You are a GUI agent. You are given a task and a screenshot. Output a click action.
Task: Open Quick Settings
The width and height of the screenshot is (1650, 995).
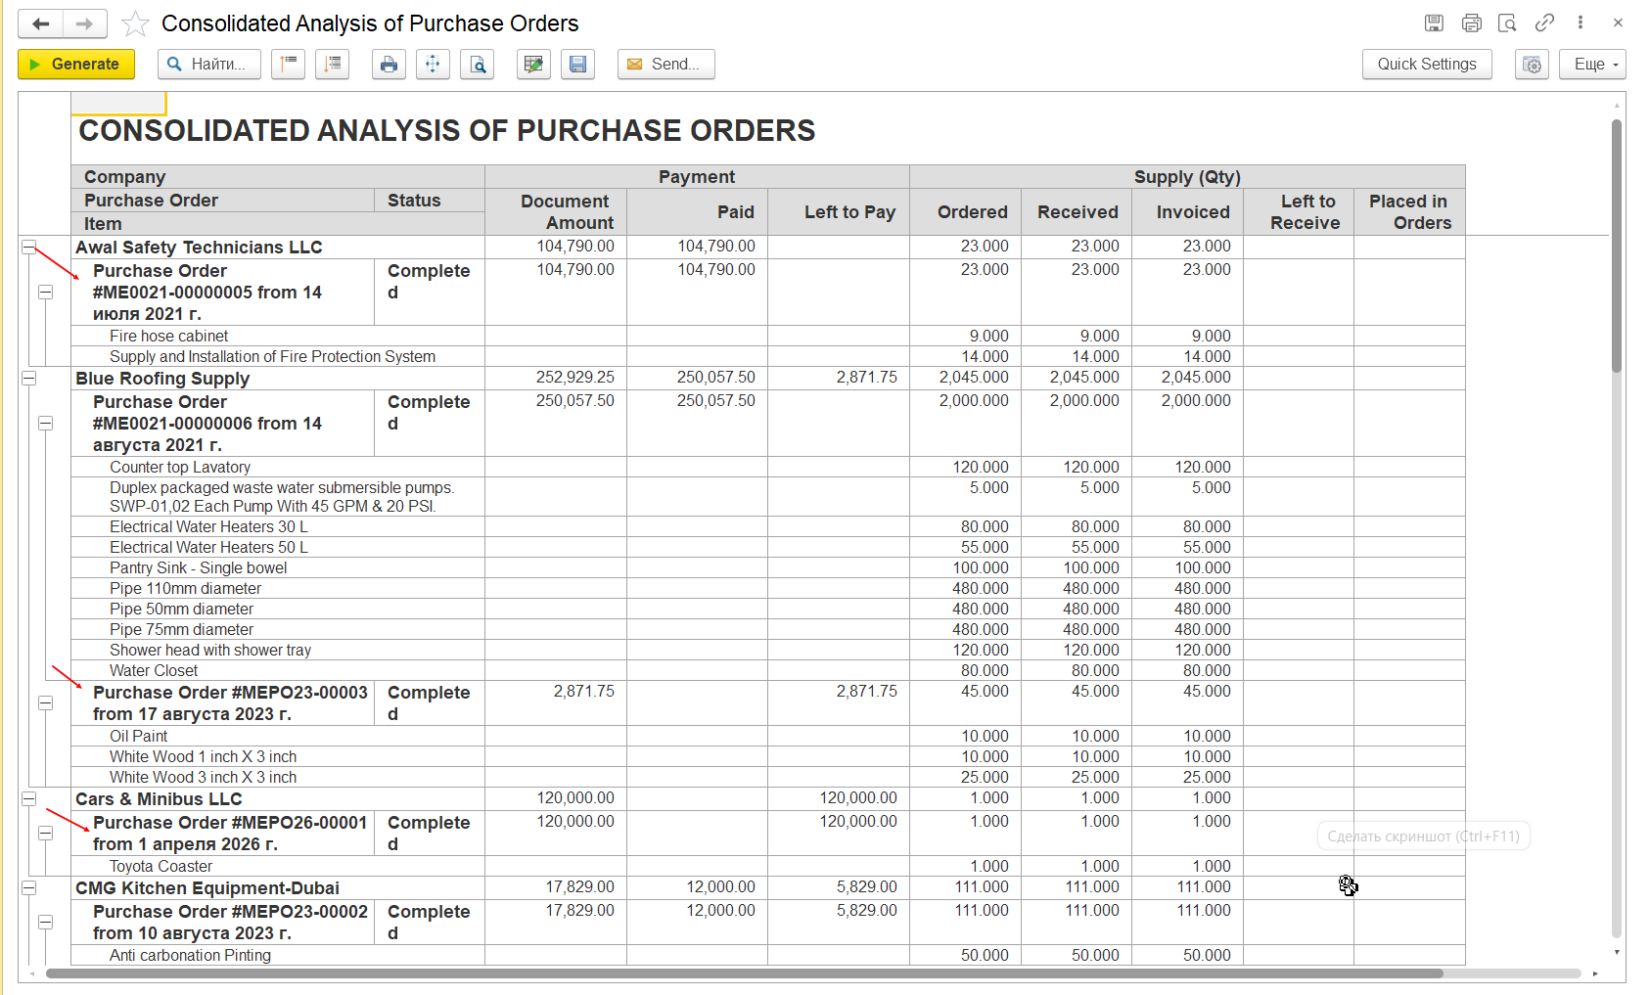(x=1427, y=65)
